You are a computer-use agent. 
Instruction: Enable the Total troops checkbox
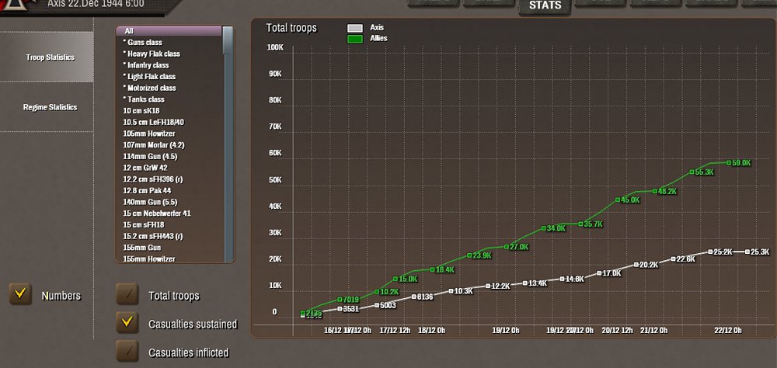click(127, 294)
